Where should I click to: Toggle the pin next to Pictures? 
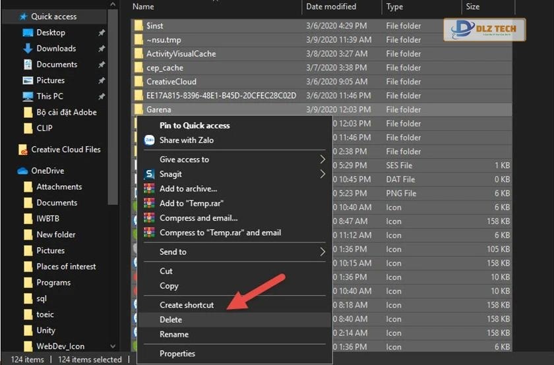101,80
